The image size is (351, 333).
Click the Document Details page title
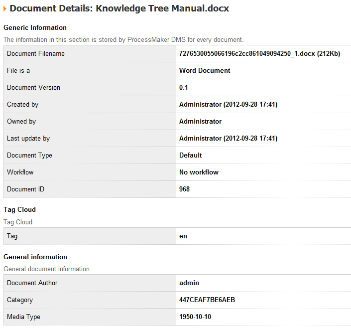pyautogui.click(x=119, y=8)
